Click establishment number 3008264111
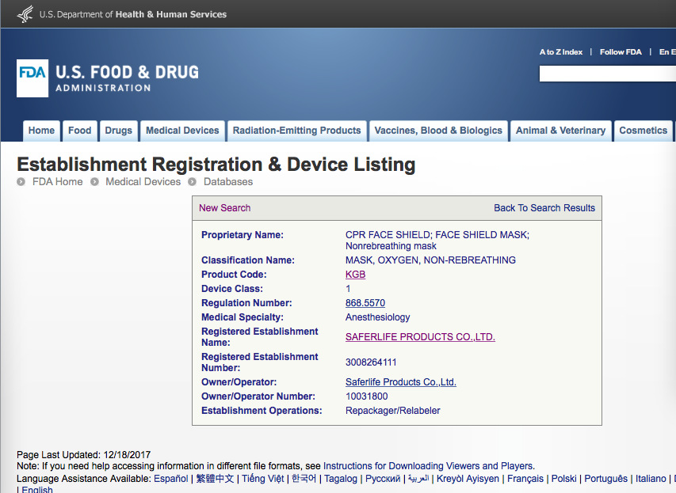The width and height of the screenshot is (676, 493). (371, 362)
